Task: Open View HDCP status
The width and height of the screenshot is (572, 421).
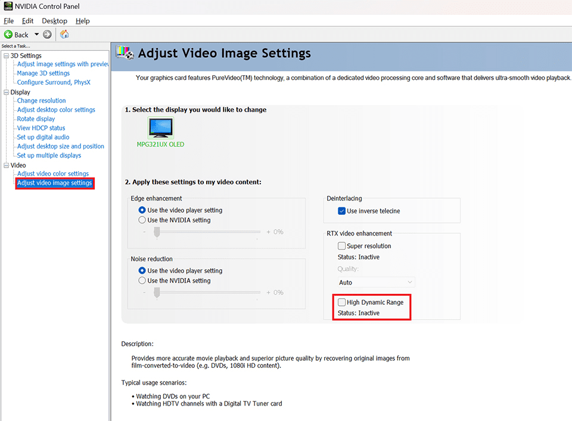Action: click(41, 128)
